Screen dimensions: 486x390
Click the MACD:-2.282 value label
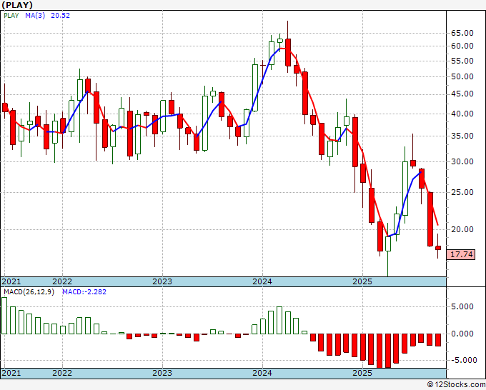click(84, 292)
